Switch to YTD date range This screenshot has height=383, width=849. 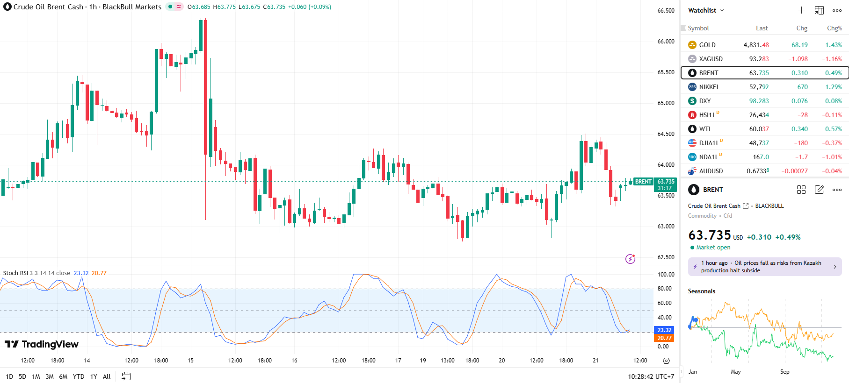[x=79, y=376]
